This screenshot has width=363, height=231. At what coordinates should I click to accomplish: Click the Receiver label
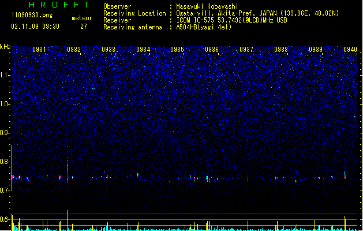click(x=117, y=20)
